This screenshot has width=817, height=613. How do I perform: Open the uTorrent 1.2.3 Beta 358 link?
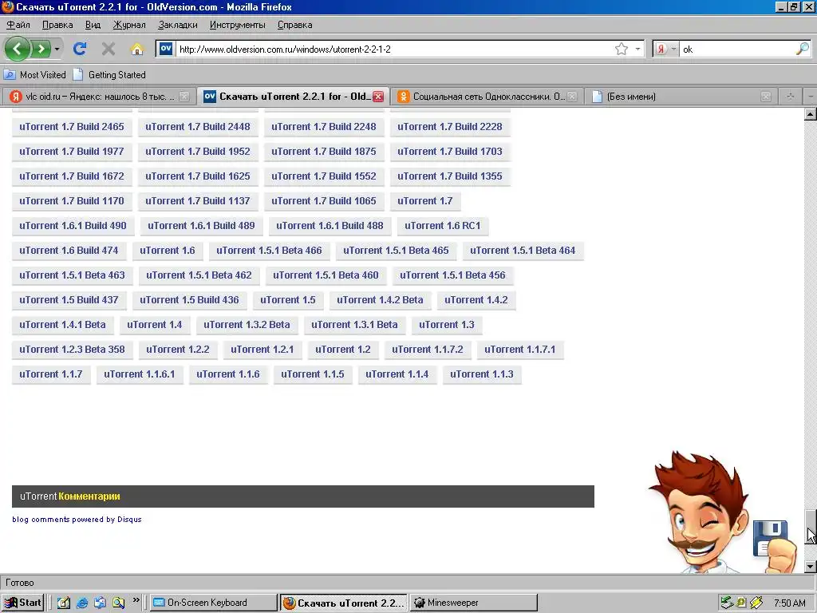(72, 350)
